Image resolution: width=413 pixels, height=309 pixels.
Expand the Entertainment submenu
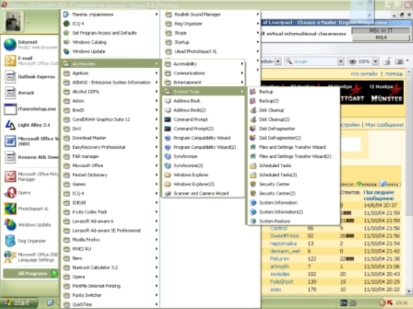(x=203, y=82)
